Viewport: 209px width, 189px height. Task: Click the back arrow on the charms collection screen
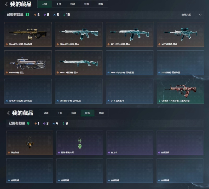pos(8,113)
